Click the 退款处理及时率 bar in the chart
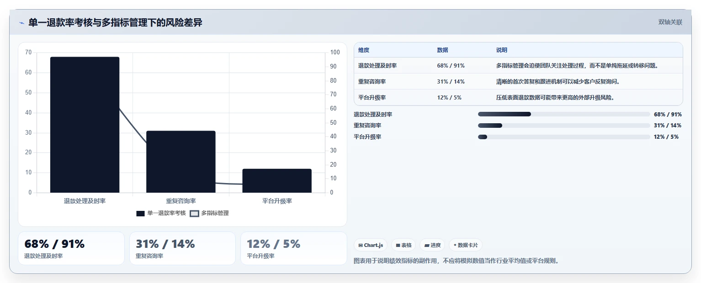This screenshot has height=283, width=701. coord(85,125)
